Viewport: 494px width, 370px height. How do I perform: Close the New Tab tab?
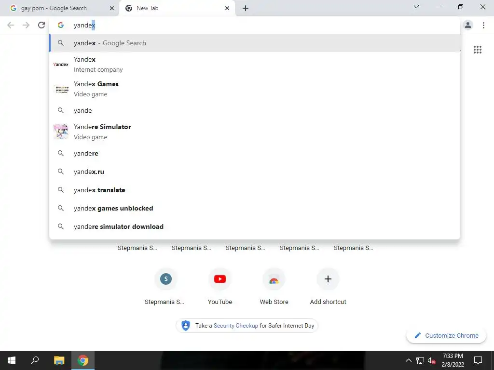pos(227,8)
